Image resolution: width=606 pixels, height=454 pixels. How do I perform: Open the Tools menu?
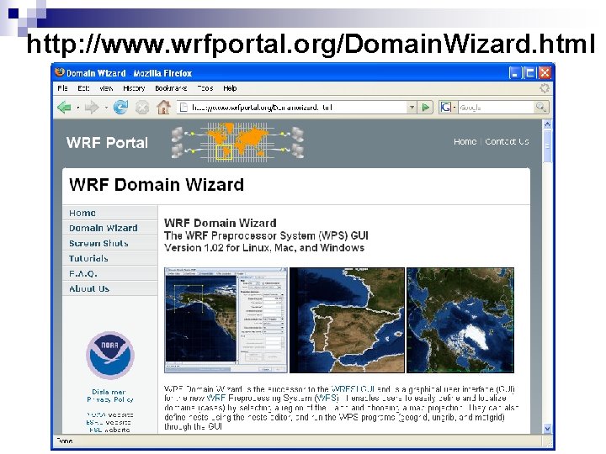point(205,88)
